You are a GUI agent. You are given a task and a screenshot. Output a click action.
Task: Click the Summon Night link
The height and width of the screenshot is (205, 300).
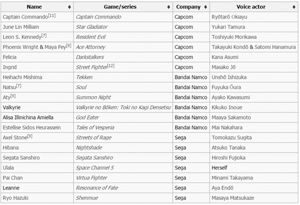pos(93,97)
